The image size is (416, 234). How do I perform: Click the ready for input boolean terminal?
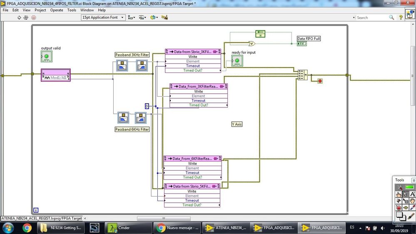(237, 61)
